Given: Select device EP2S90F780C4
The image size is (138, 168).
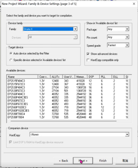Looking at the screenshot, I should tap(16, 114).
